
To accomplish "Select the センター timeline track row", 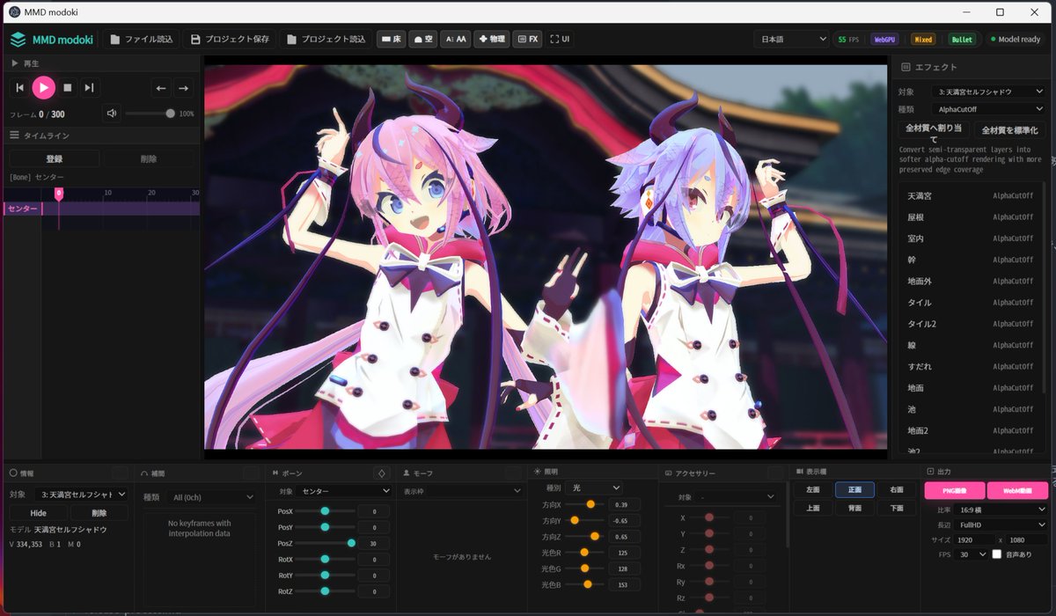I will (x=100, y=209).
